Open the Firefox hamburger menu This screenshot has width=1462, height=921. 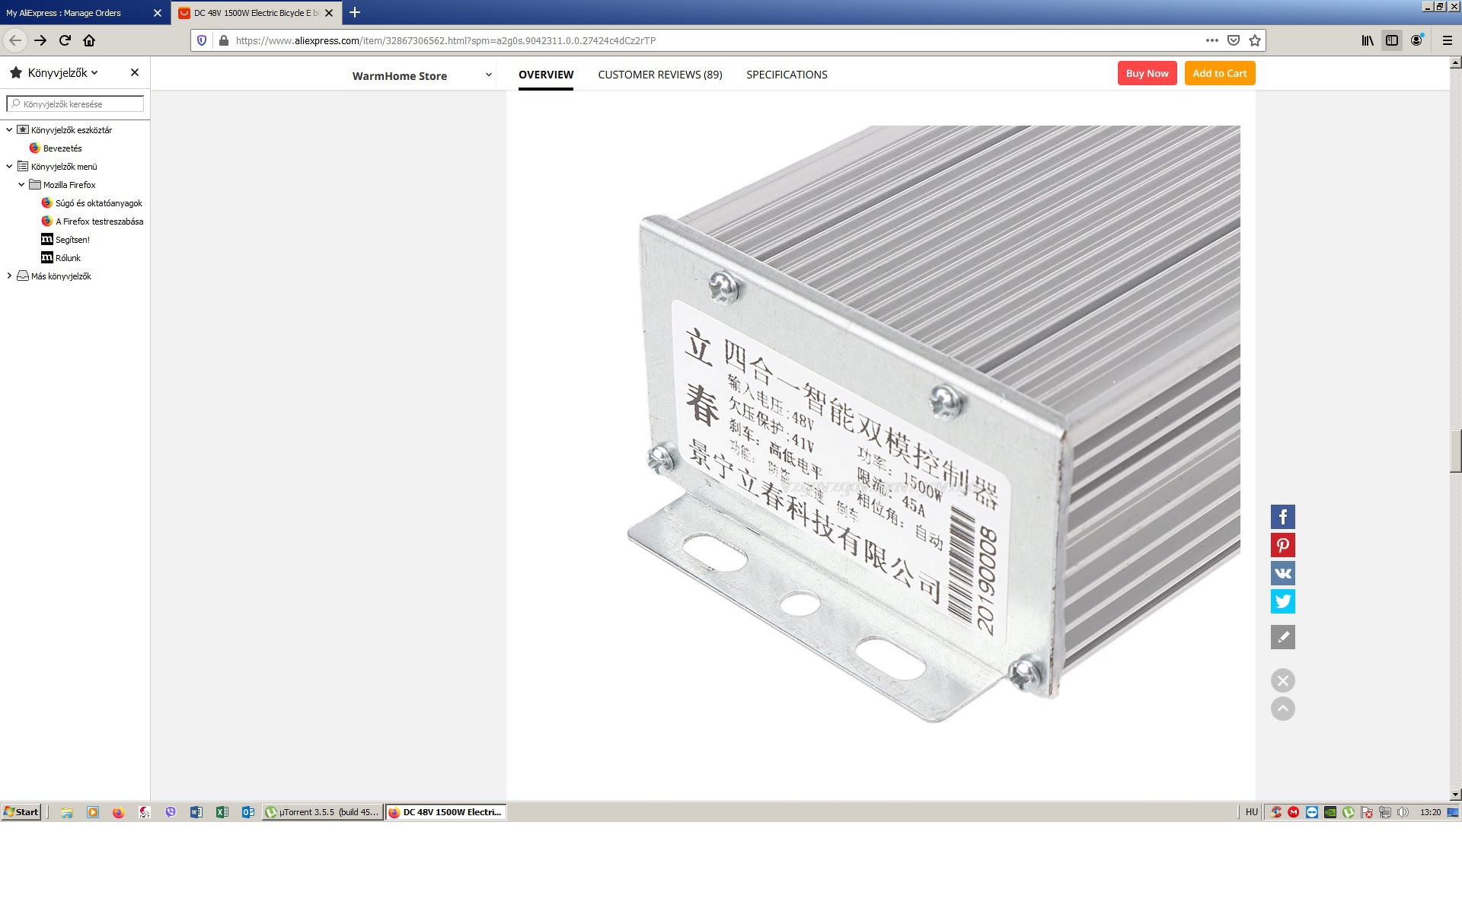click(x=1447, y=40)
